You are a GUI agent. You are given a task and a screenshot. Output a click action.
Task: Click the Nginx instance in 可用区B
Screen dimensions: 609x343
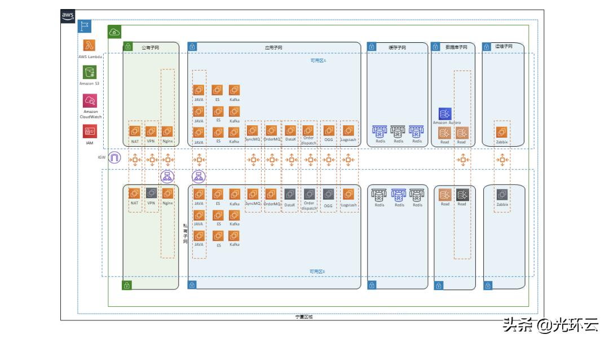point(168,193)
